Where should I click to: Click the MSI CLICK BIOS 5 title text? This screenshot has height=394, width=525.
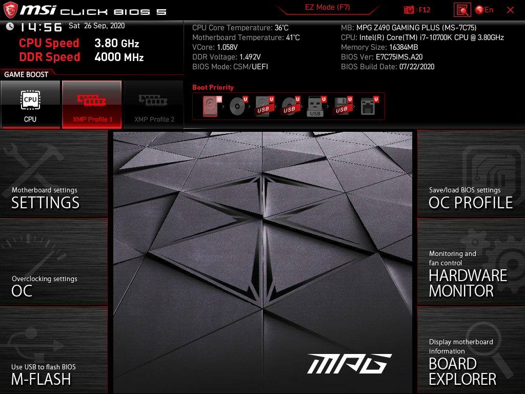click(x=93, y=10)
